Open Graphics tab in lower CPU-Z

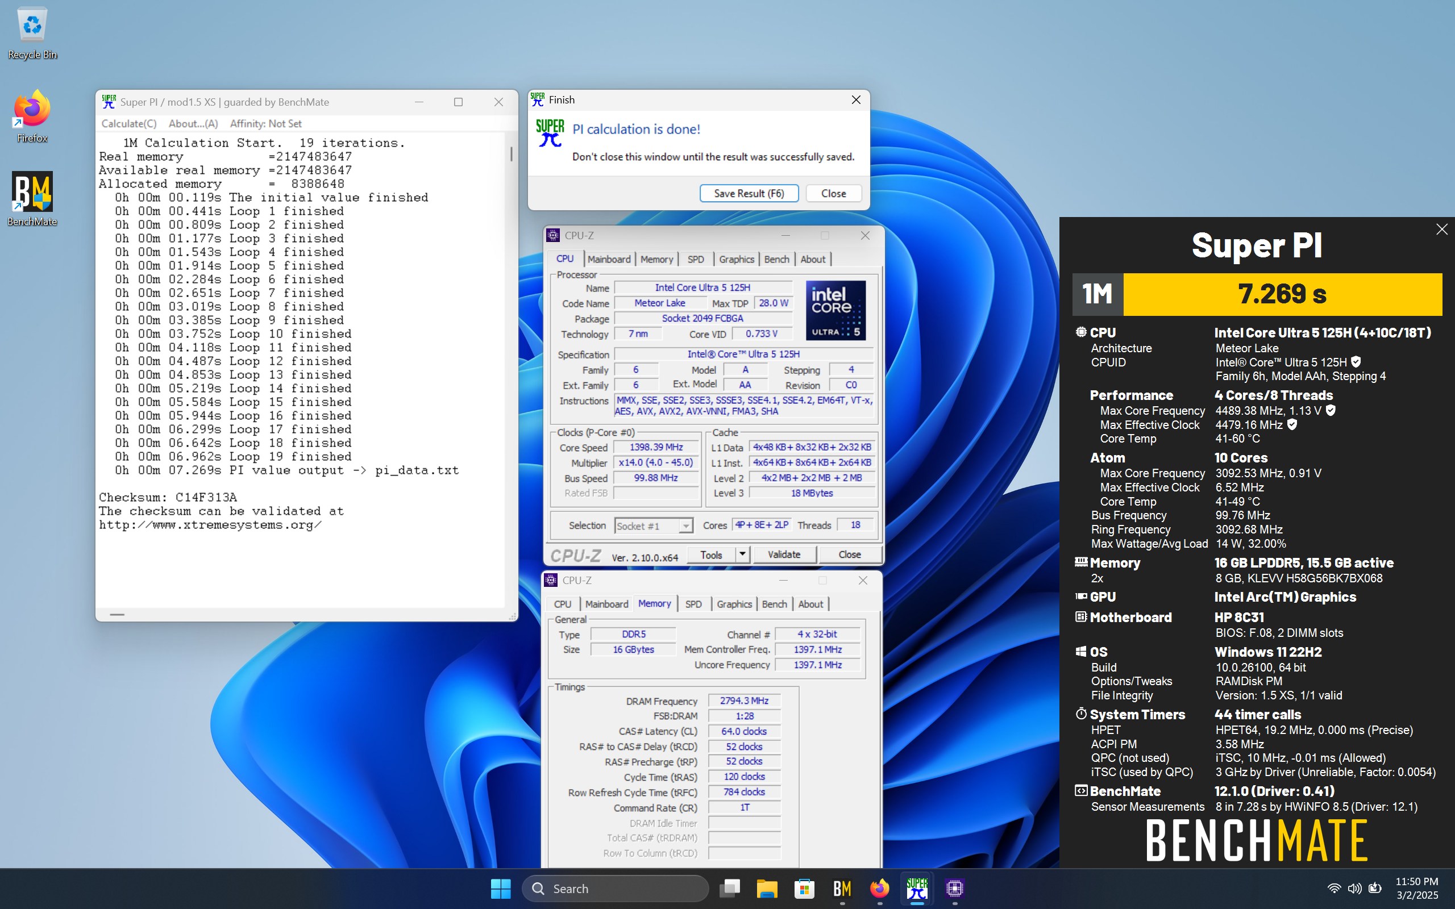tap(734, 604)
